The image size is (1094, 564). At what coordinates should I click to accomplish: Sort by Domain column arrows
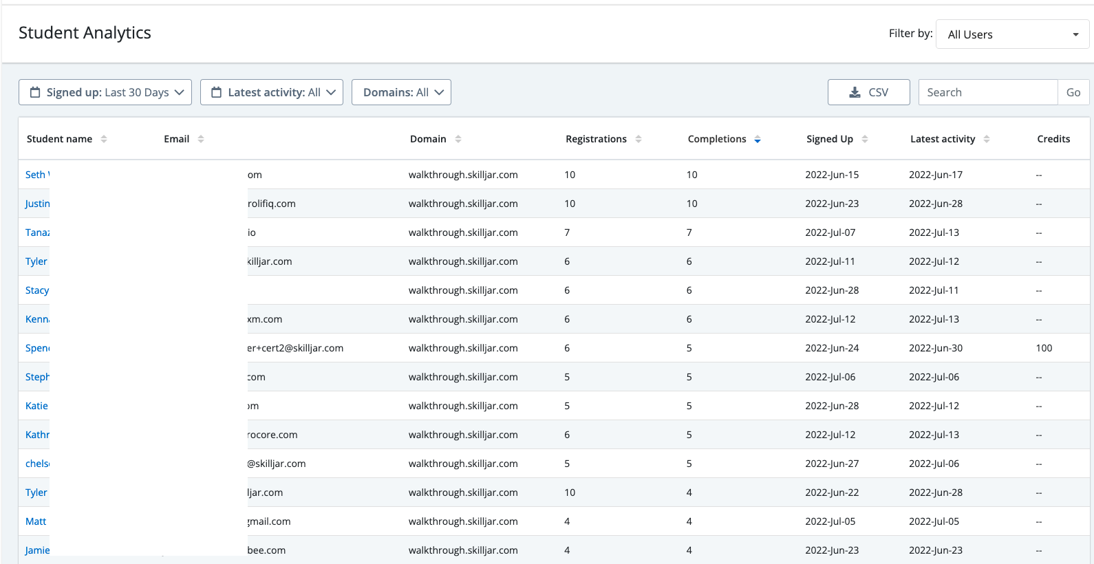coord(458,139)
